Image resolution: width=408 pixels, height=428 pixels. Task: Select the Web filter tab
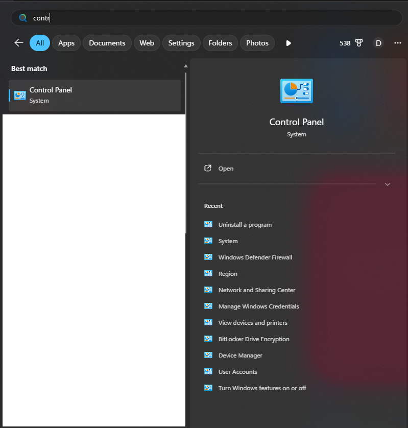click(x=147, y=43)
